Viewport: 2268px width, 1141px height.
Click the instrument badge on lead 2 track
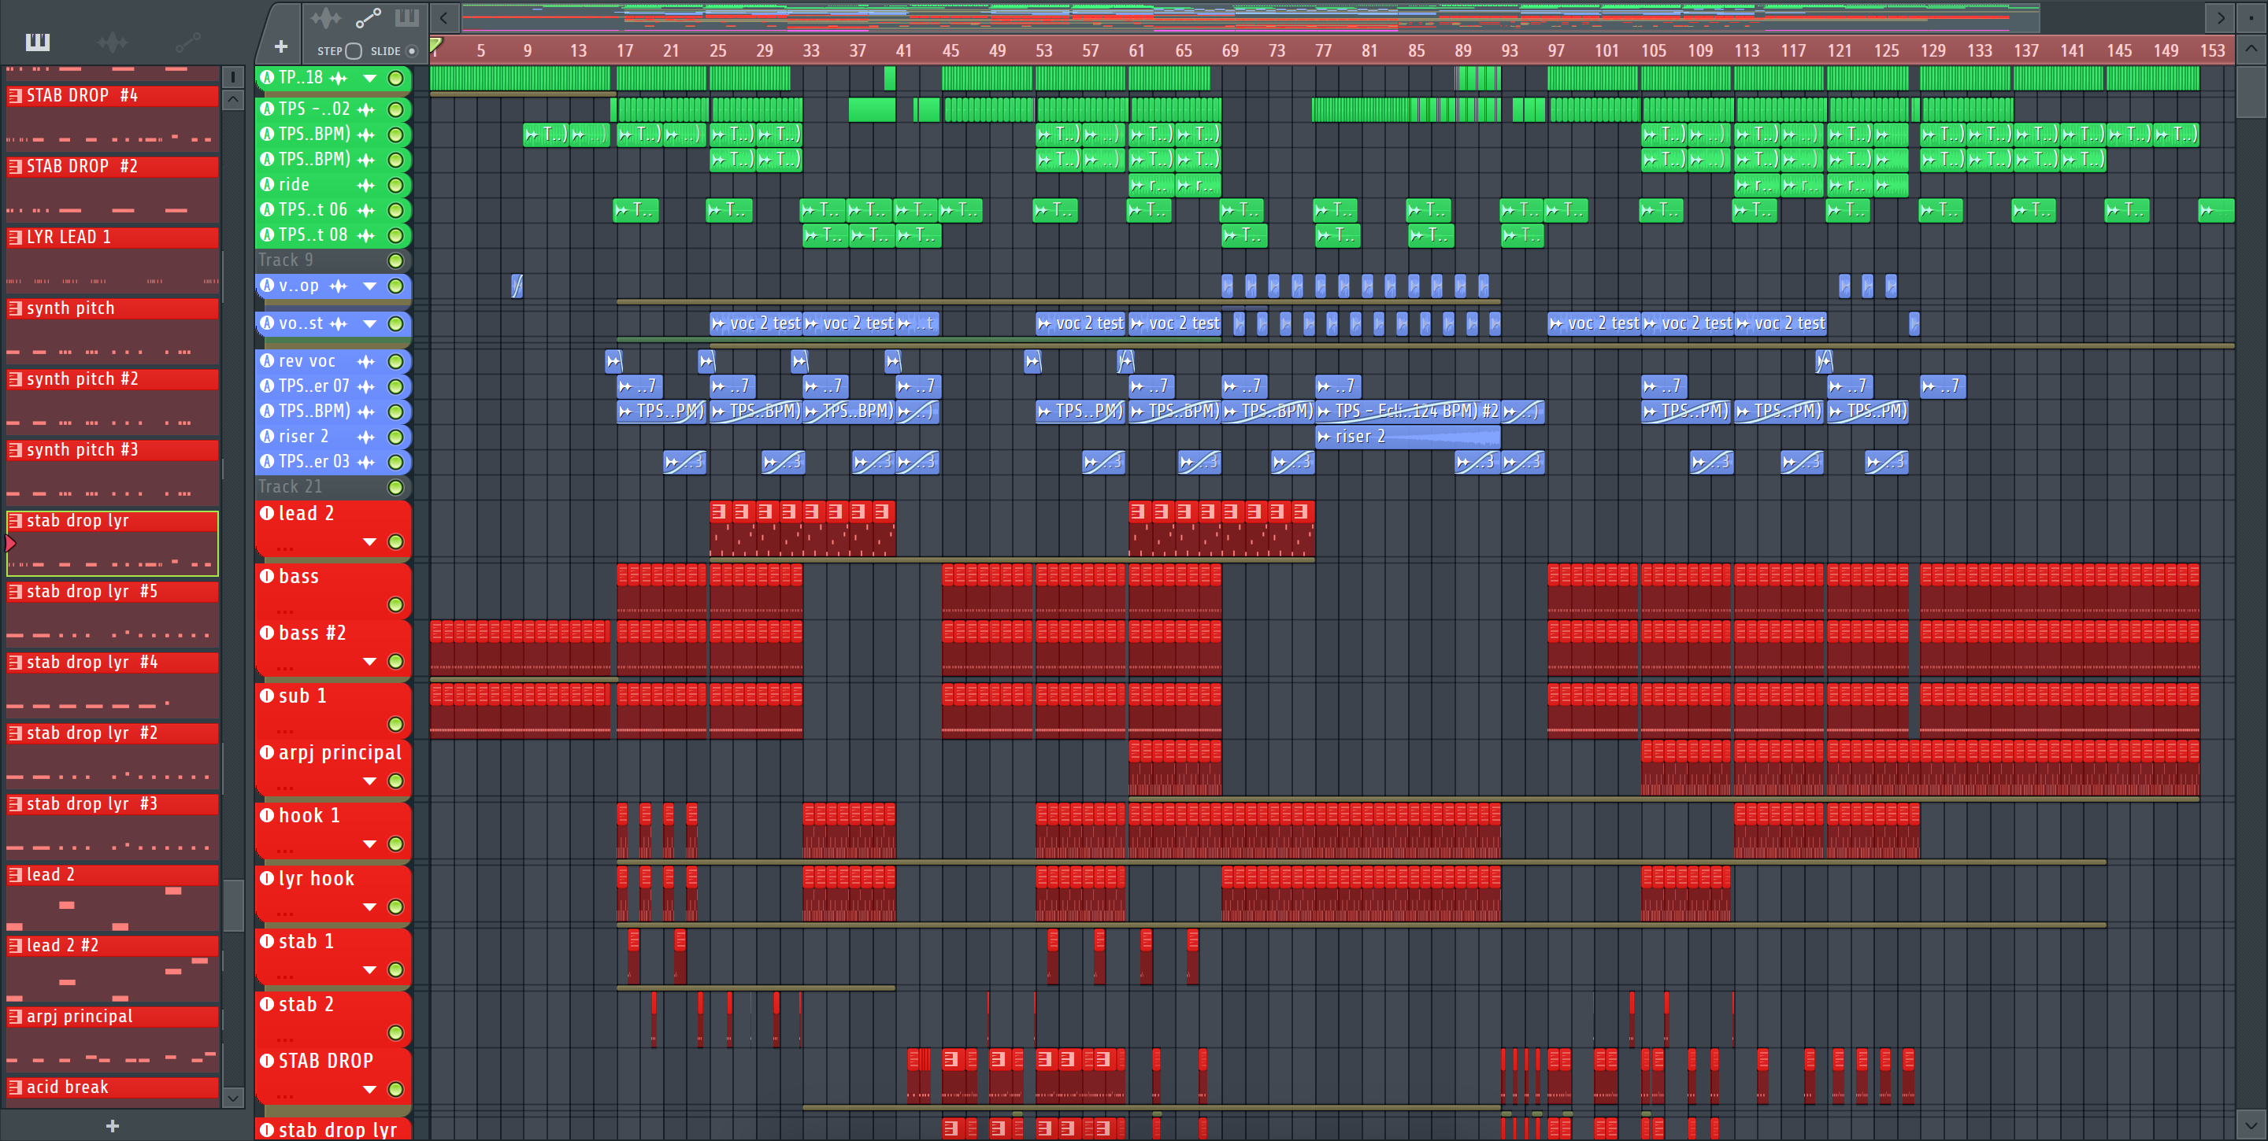point(268,513)
